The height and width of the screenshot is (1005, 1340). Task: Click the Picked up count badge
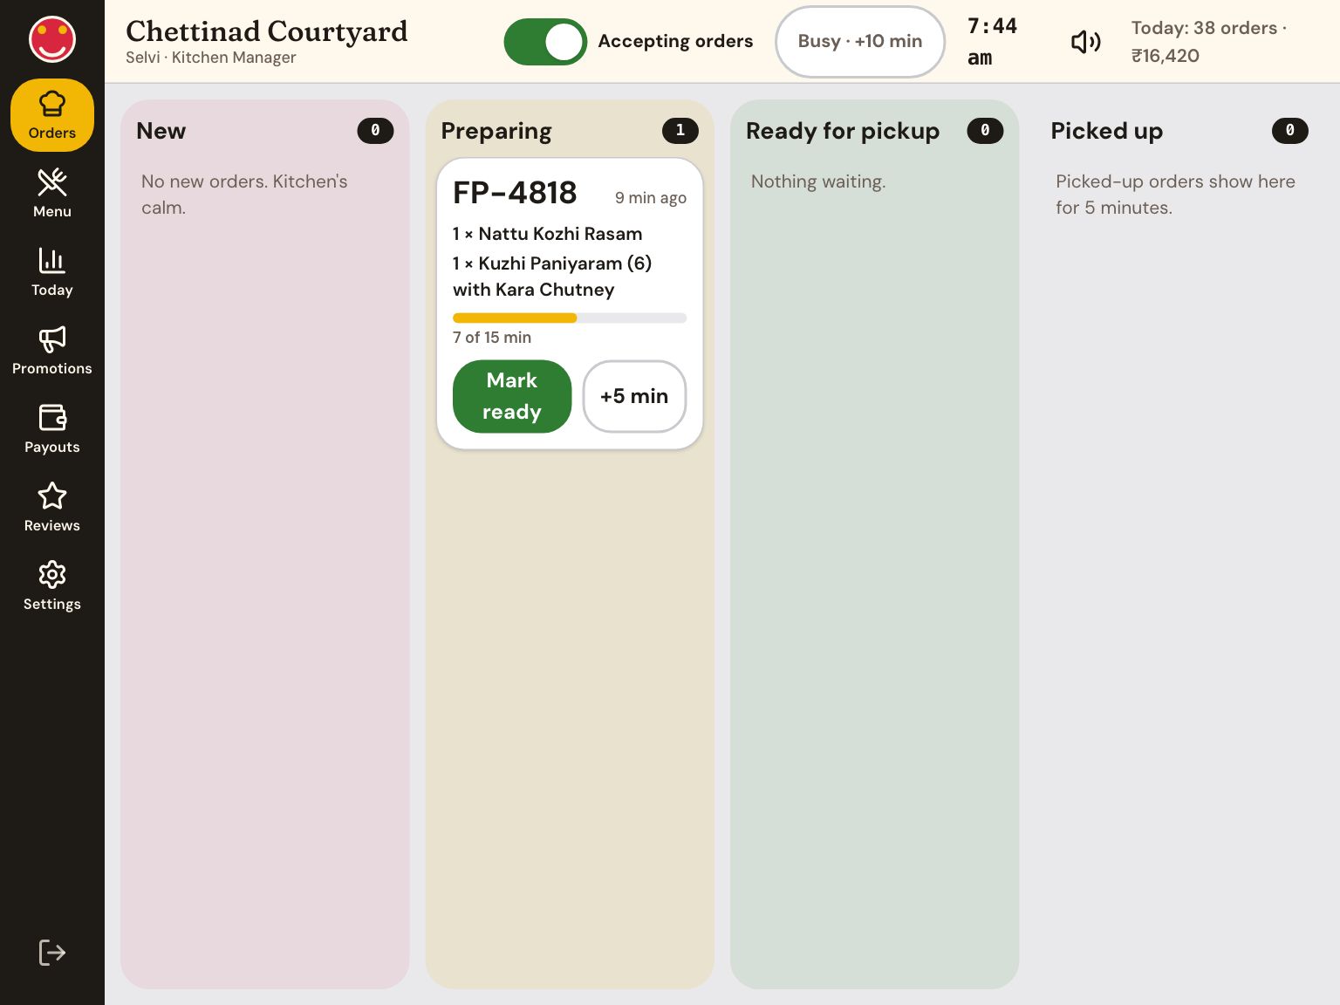(1290, 131)
